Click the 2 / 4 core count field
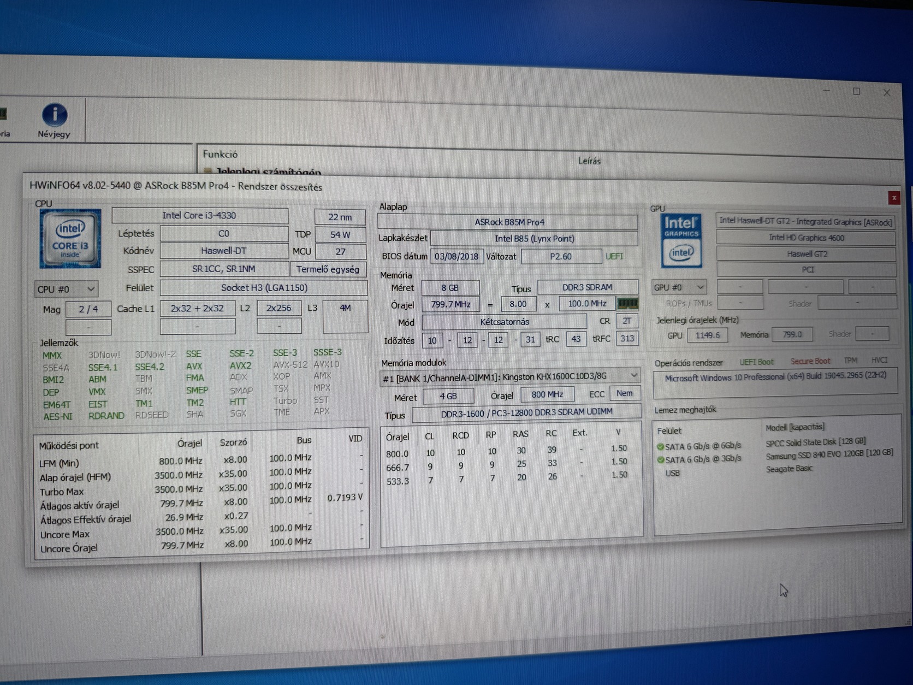 [88, 310]
